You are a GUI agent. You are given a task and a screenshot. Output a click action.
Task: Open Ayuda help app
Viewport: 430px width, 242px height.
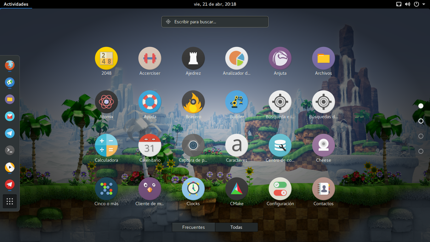[x=150, y=102]
